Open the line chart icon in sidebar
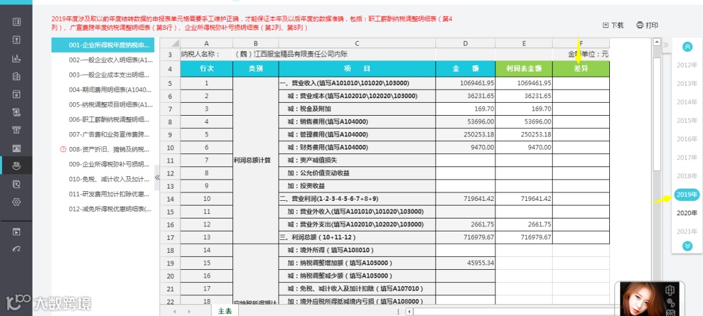 pyautogui.click(x=16, y=58)
